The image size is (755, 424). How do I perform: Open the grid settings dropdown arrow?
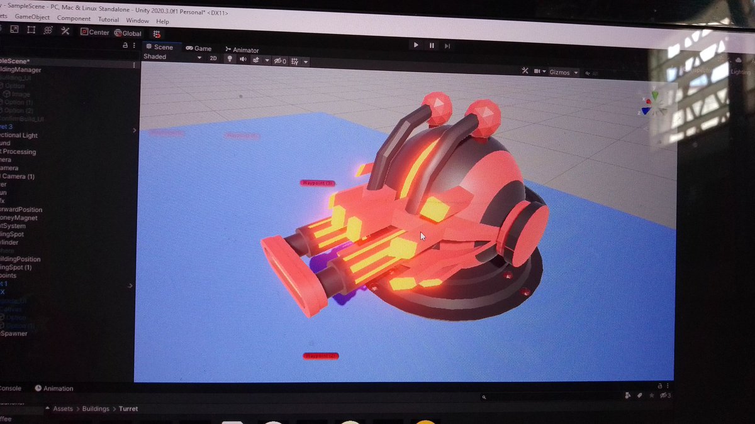click(x=306, y=62)
